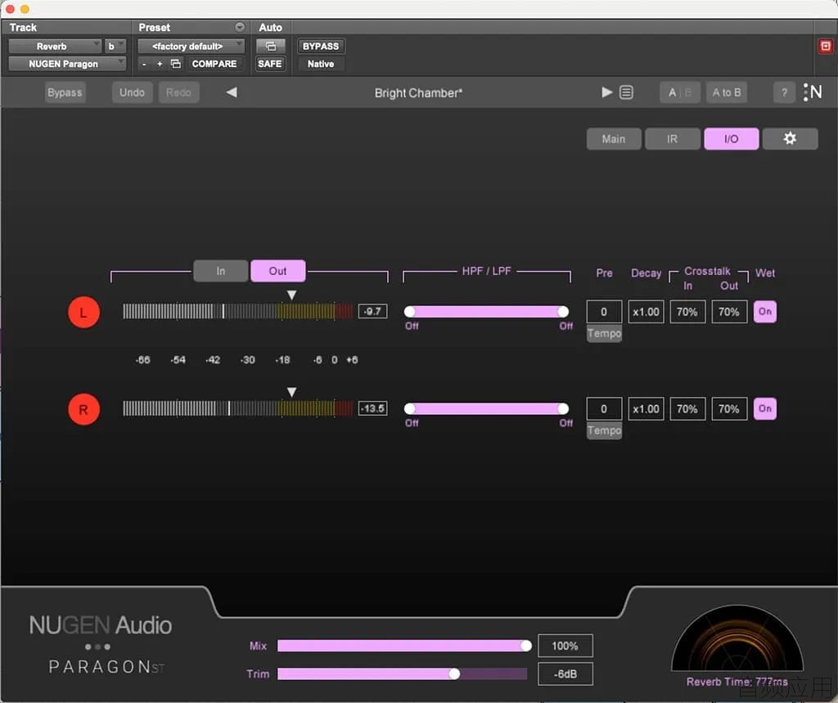Click the L channel red circle
The width and height of the screenshot is (838, 703).
[x=84, y=313]
